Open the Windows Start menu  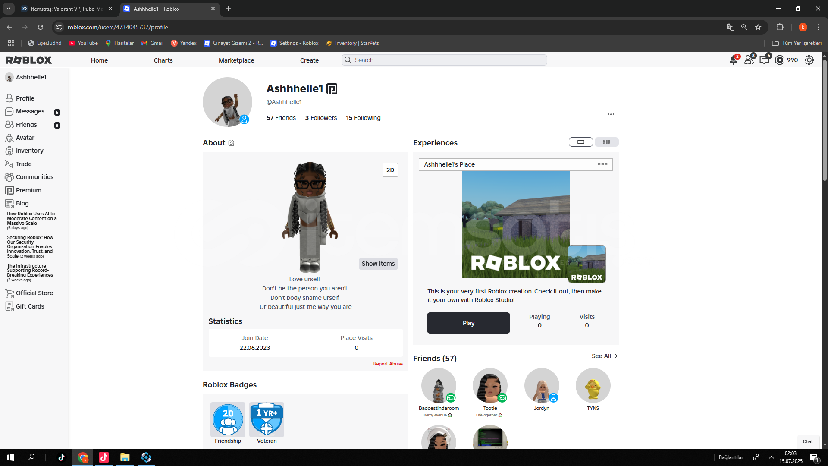10,457
